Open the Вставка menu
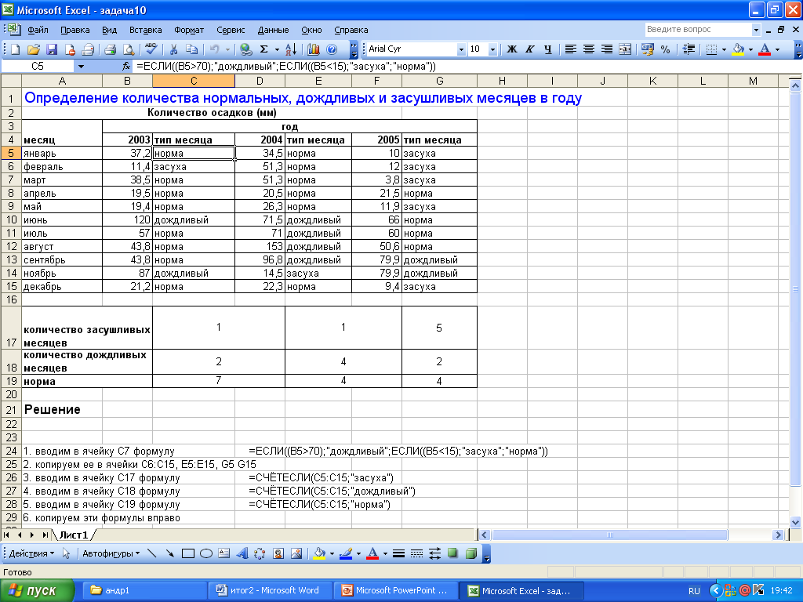The image size is (803, 602). (145, 30)
